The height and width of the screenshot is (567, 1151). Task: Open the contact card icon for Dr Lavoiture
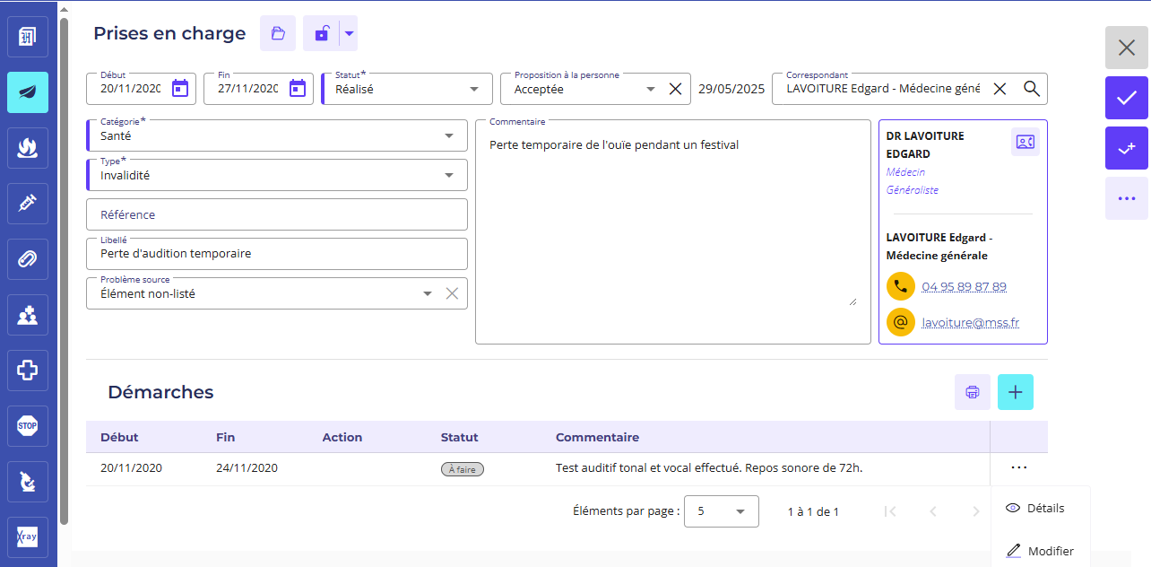1025,142
